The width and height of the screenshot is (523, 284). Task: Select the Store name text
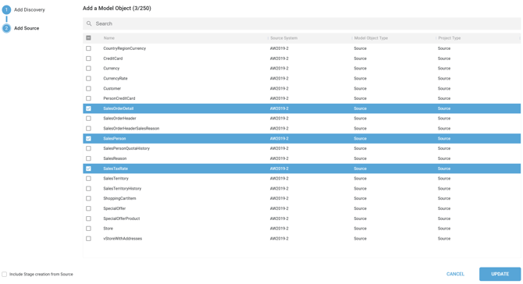point(108,229)
